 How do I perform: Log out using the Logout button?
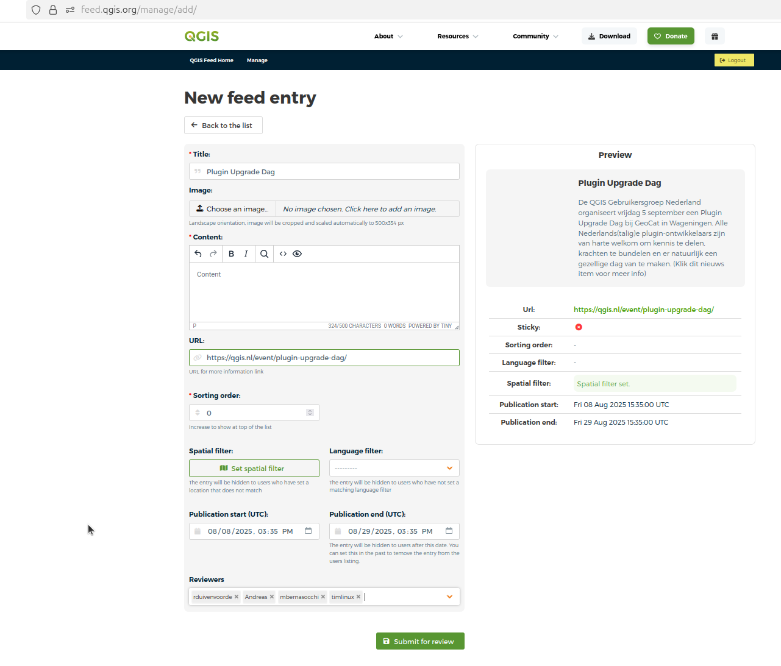pyautogui.click(x=734, y=60)
